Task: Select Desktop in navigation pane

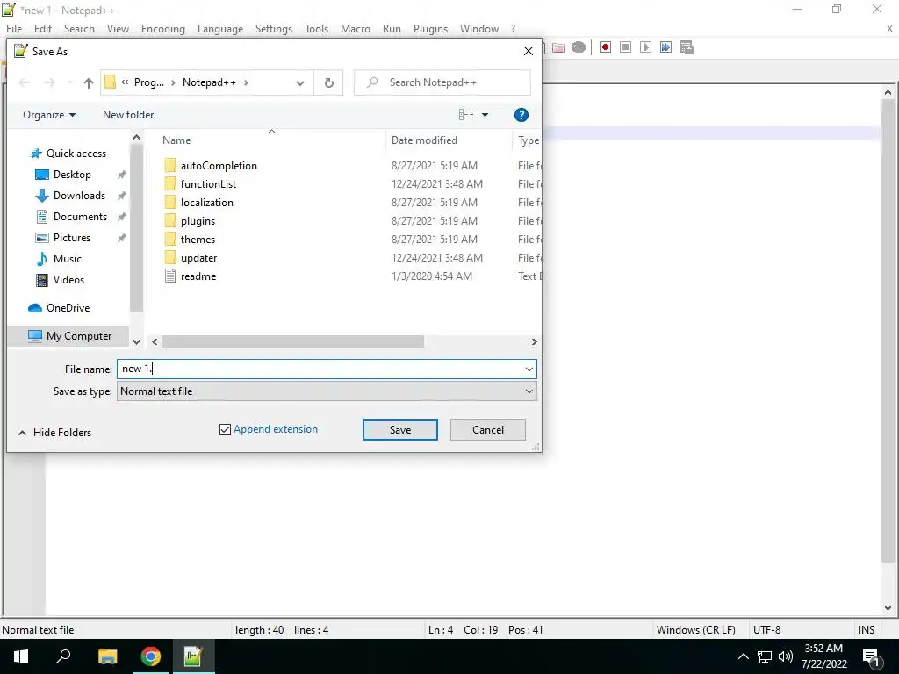Action: [x=63, y=175]
